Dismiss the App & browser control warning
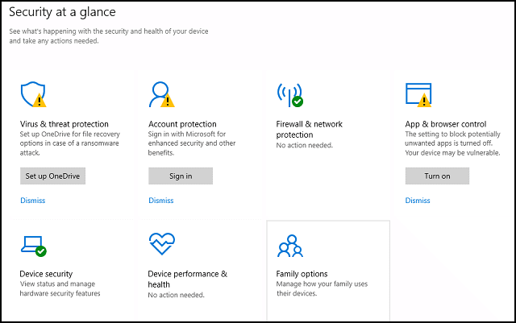 (418, 201)
